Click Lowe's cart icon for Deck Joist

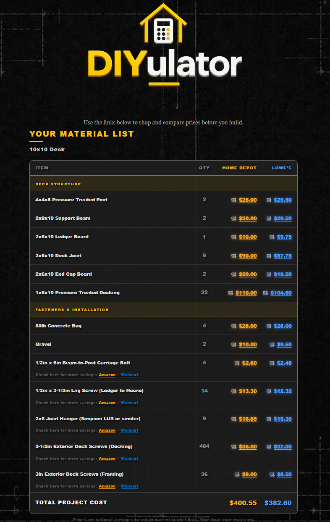point(269,256)
